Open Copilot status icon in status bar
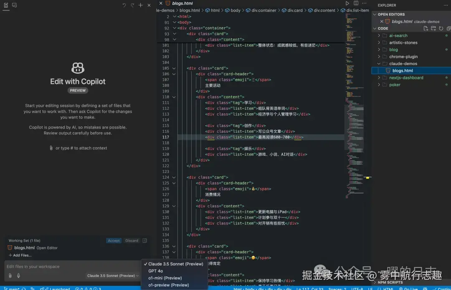 (425, 288)
